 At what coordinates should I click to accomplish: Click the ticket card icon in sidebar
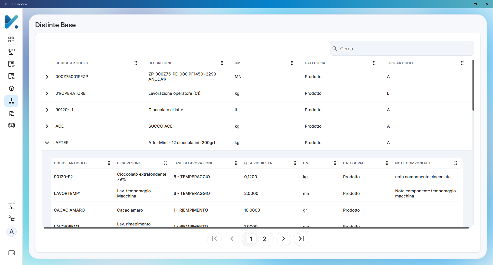click(11, 125)
